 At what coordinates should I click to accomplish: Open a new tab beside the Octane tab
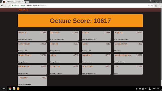[27, 2]
